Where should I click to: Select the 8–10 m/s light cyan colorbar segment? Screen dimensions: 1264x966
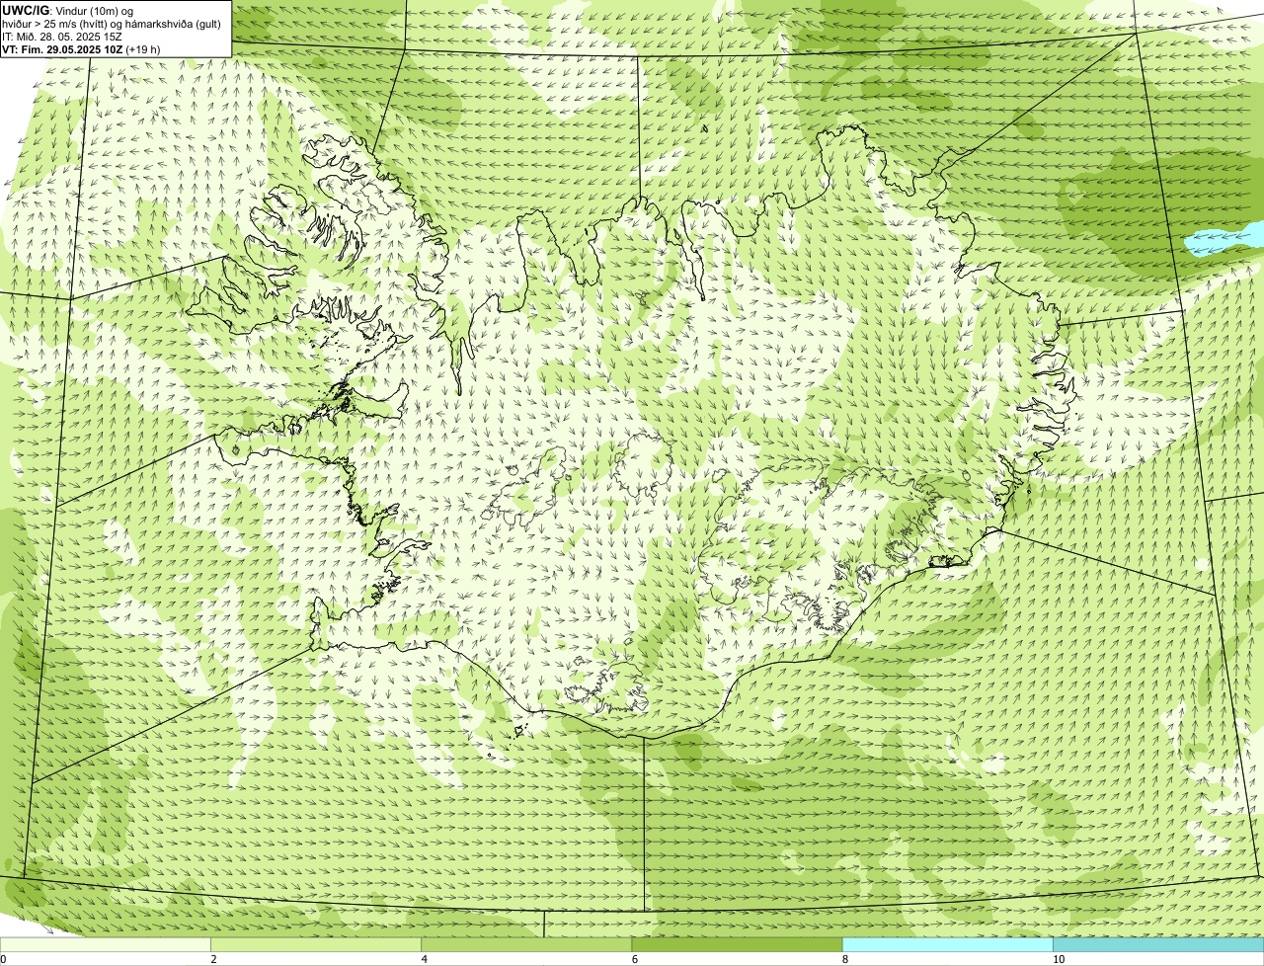click(x=947, y=945)
